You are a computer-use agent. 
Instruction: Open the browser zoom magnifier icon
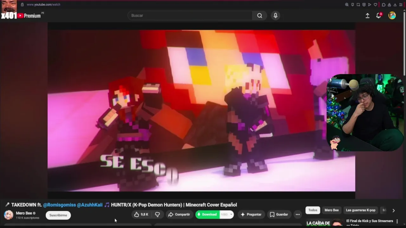(347, 4)
